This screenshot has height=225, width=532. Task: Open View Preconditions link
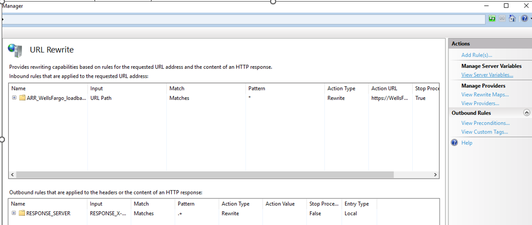(x=486, y=123)
